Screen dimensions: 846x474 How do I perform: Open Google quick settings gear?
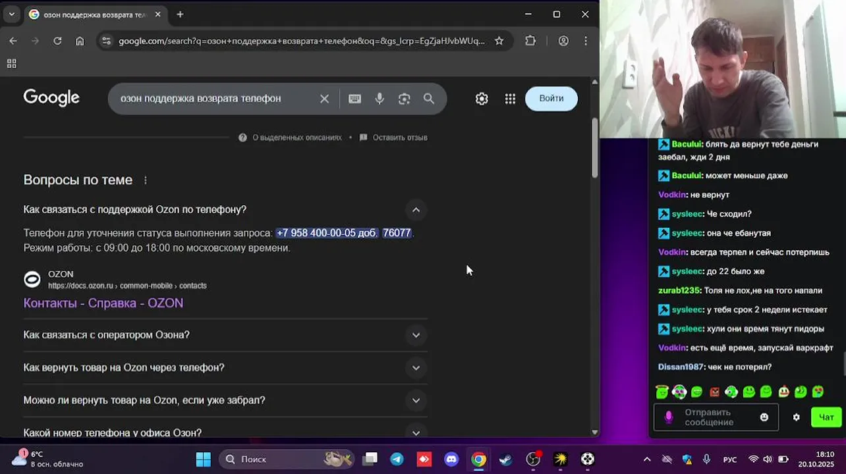coord(482,99)
